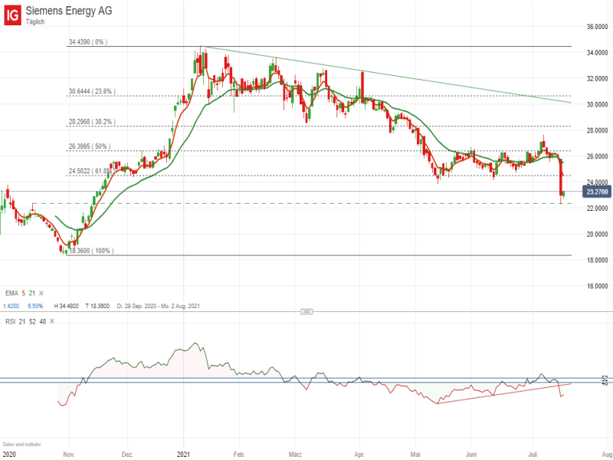The width and height of the screenshot is (613, 460).
Task: Click the 1.4200 change value
Action: point(11,306)
